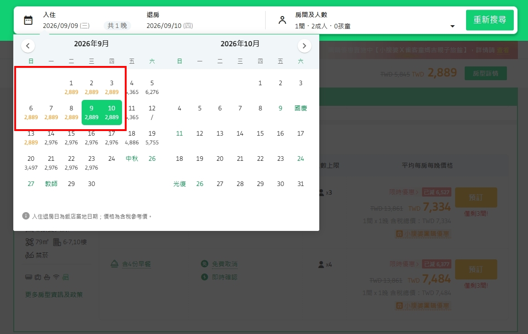Click the 禁菸 no-smoking icon

point(30,255)
